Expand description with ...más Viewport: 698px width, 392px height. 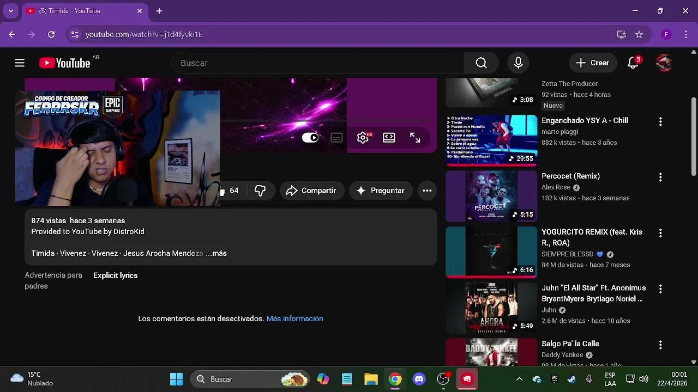[x=216, y=253]
